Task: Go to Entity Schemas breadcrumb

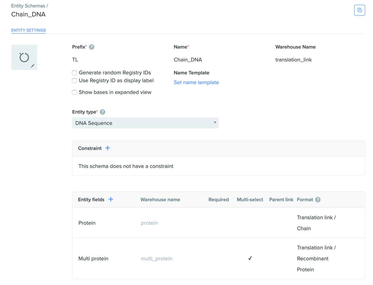Action: tap(28, 6)
